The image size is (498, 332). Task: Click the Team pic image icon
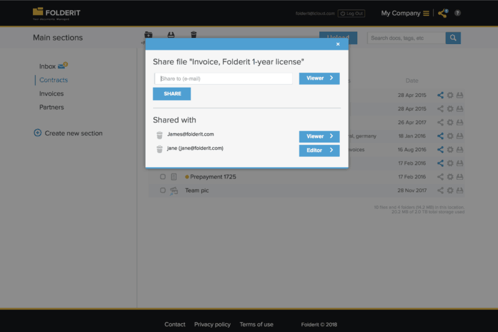point(174,191)
